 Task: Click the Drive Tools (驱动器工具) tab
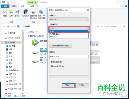32,3
